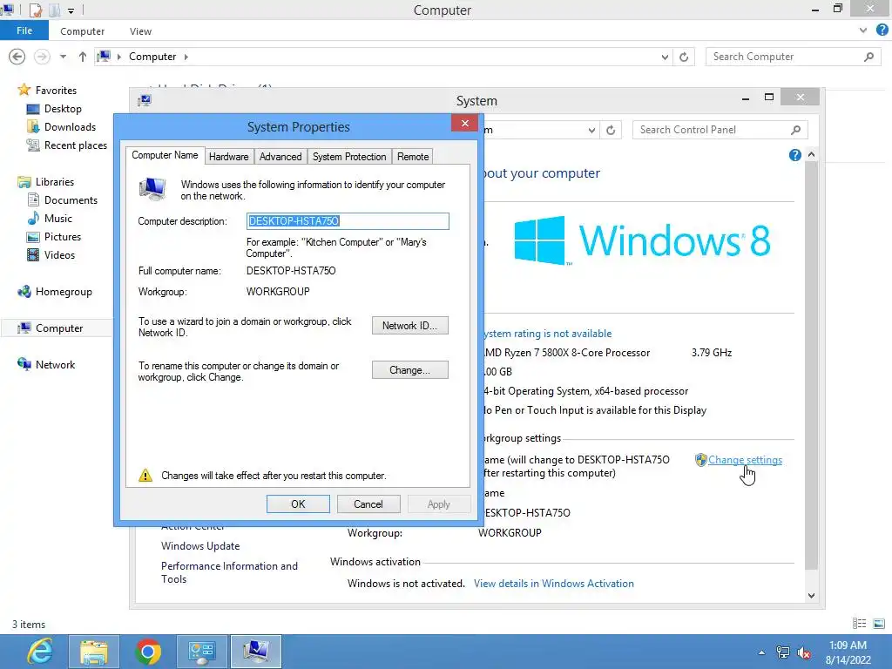The image size is (892, 669).
Task: Switch to details view icon in status bar
Action: point(859,624)
